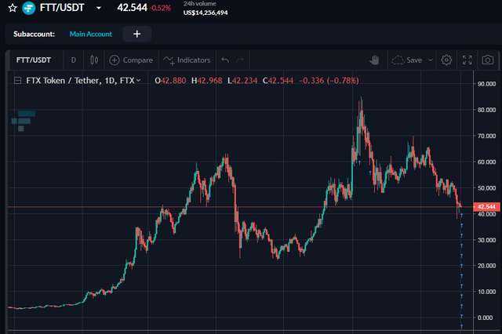Viewport: 502px width, 334px height.
Task: Open the Indicators list
Action: (187, 60)
